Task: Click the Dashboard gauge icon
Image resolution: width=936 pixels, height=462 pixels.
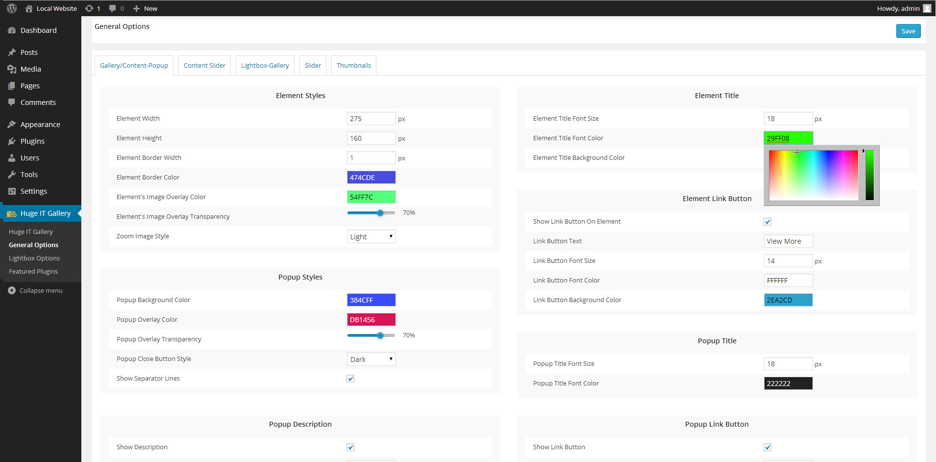Action: (12, 30)
